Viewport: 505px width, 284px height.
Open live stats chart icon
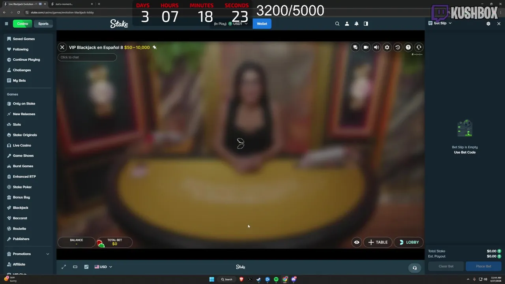coord(86,267)
